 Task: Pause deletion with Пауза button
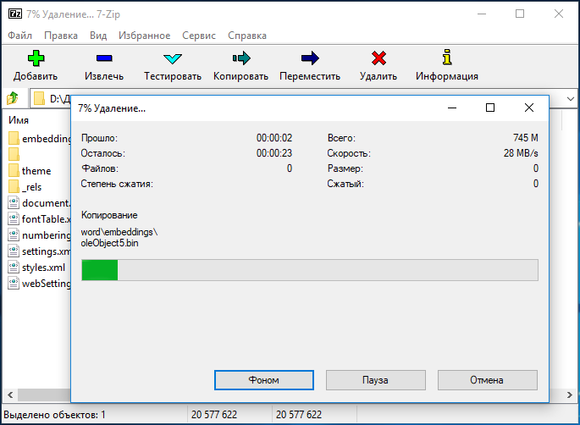376,380
